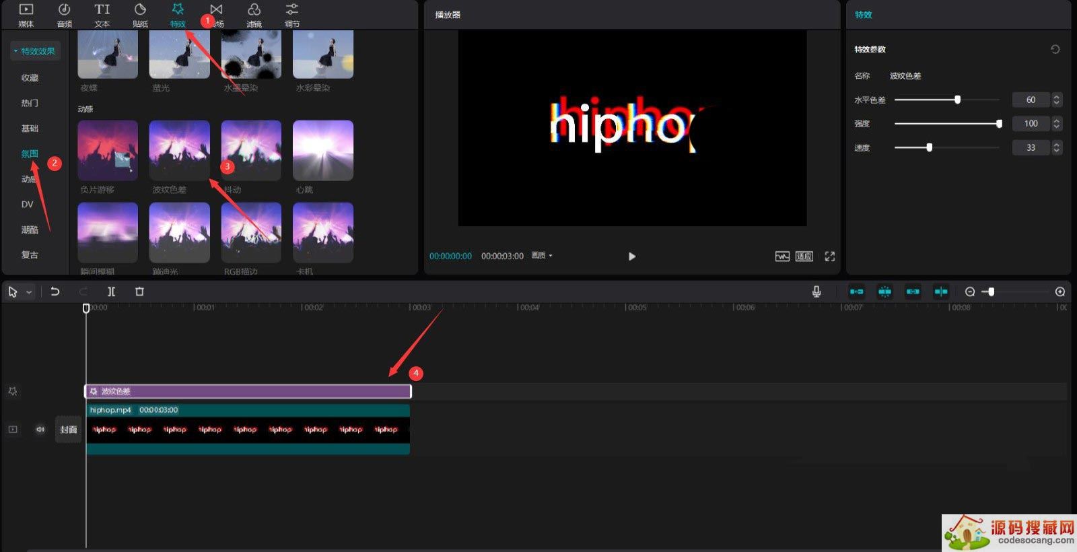Click the zoom out timeline icon
This screenshot has height=552, width=1077.
969,291
